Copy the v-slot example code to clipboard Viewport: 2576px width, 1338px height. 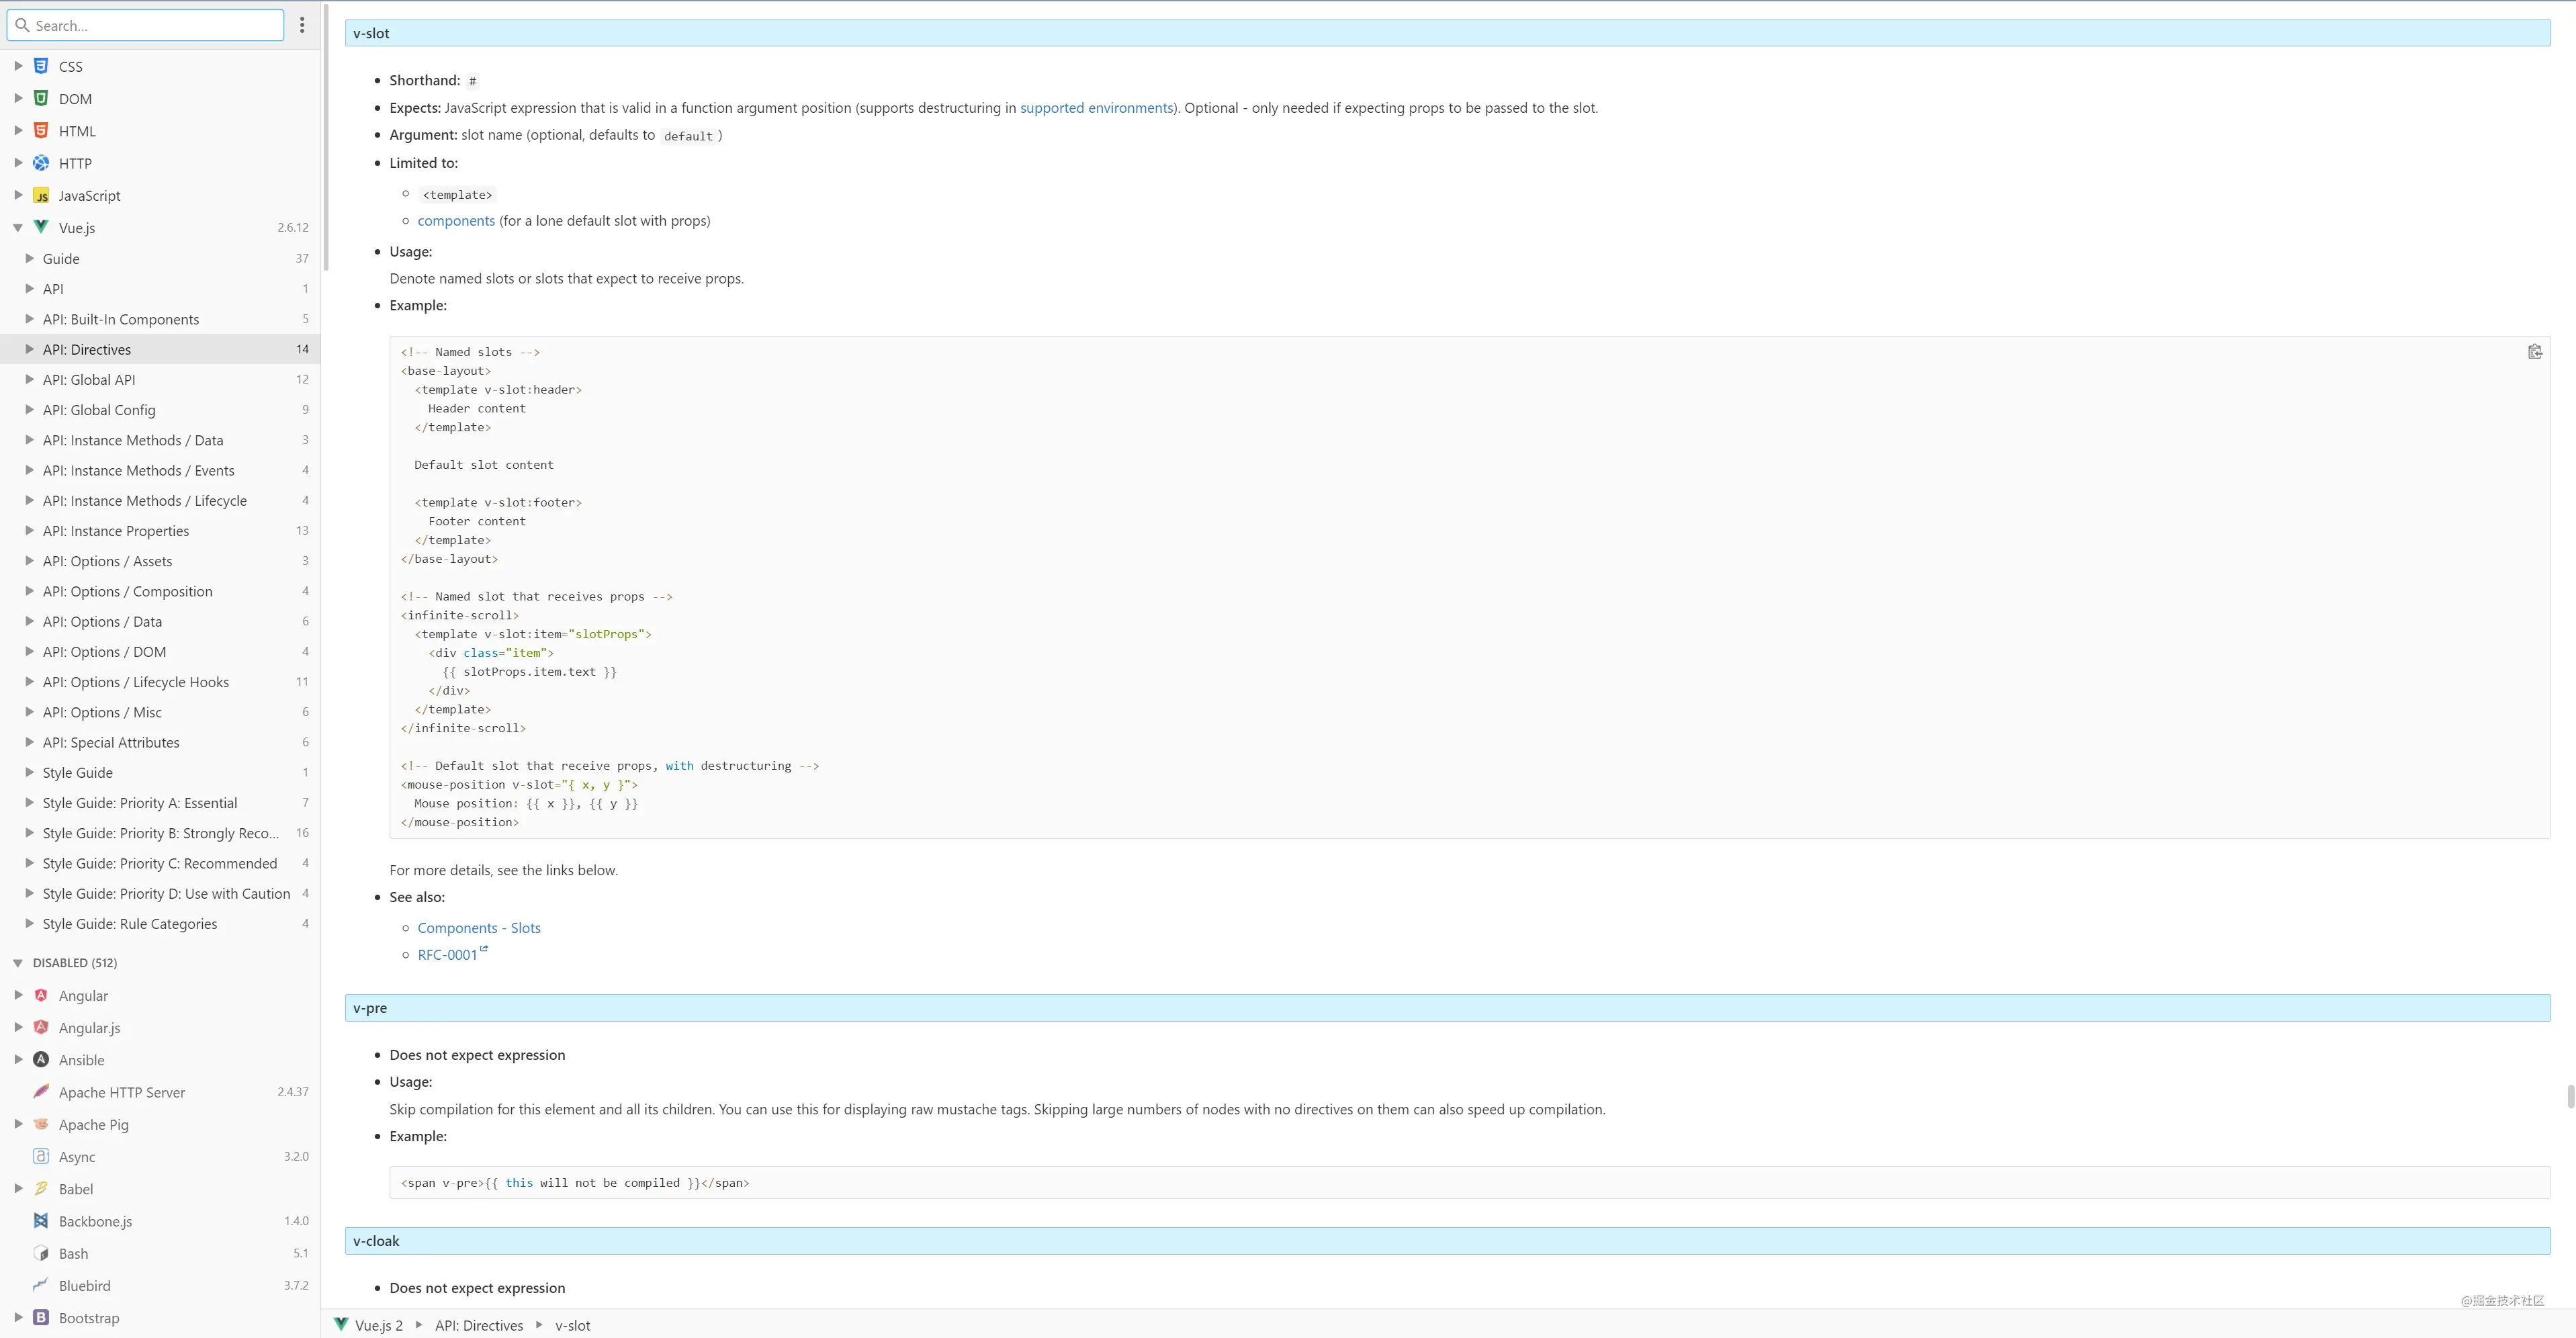2534,352
